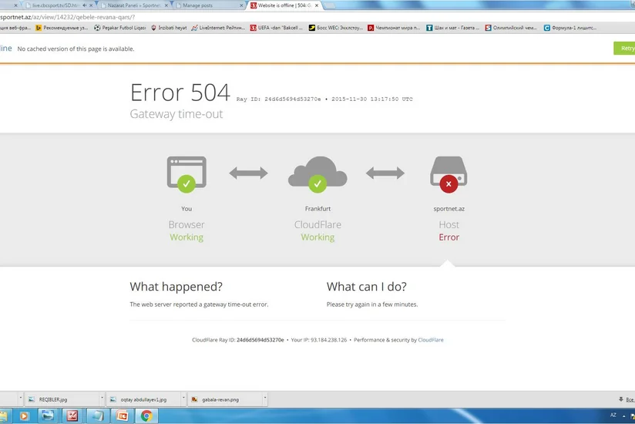Click the CloudFlare cloud icon
The height and width of the screenshot is (424, 635).
click(x=317, y=174)
